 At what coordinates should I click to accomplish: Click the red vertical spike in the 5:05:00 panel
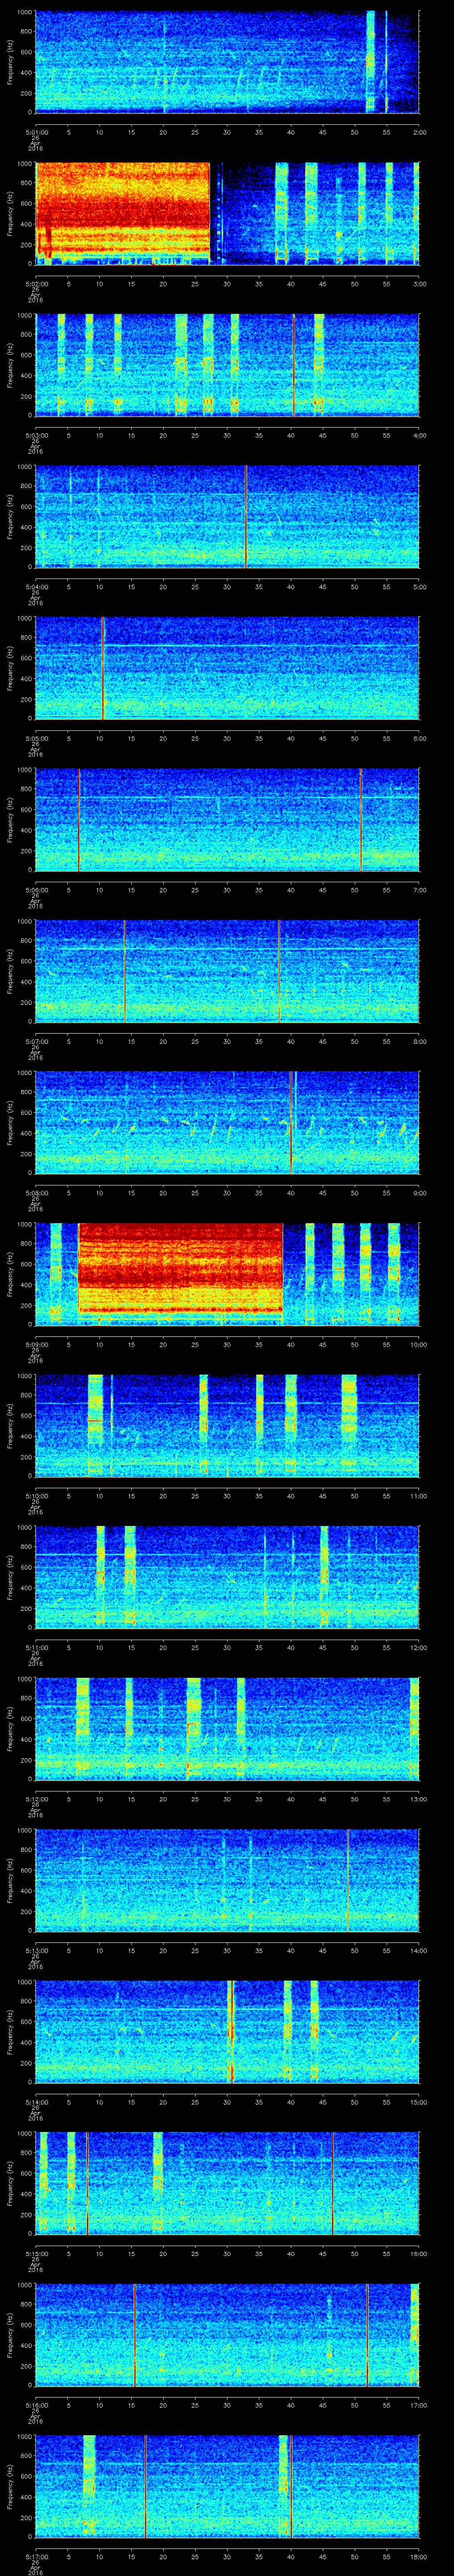[102, 668]
